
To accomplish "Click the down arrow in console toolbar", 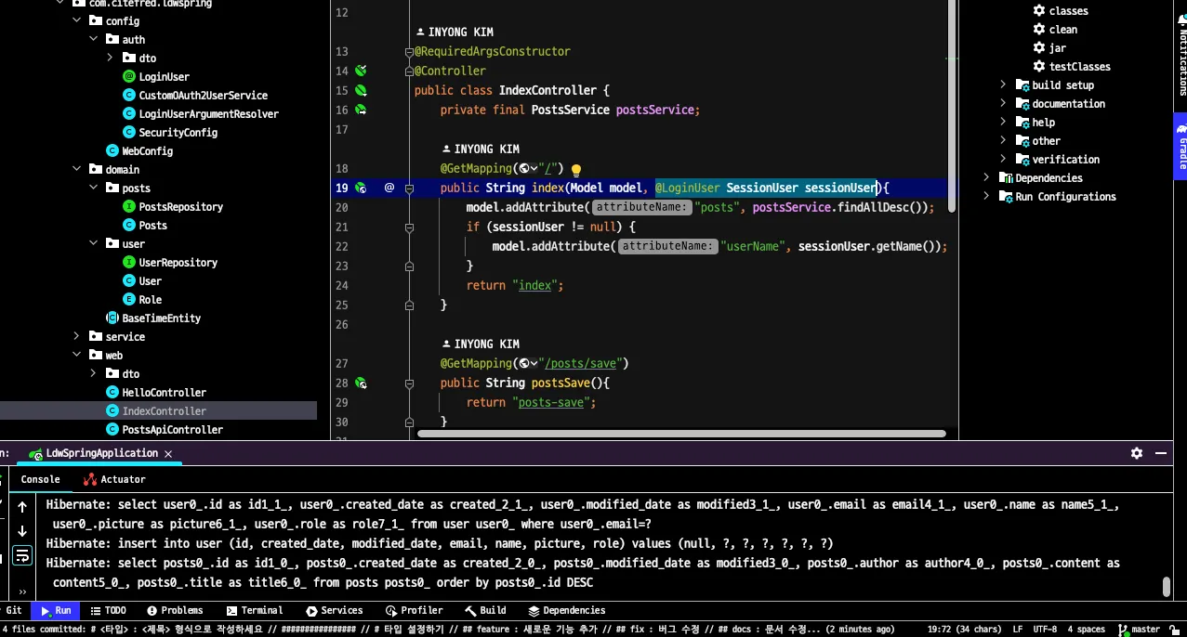I will [22, 531].
